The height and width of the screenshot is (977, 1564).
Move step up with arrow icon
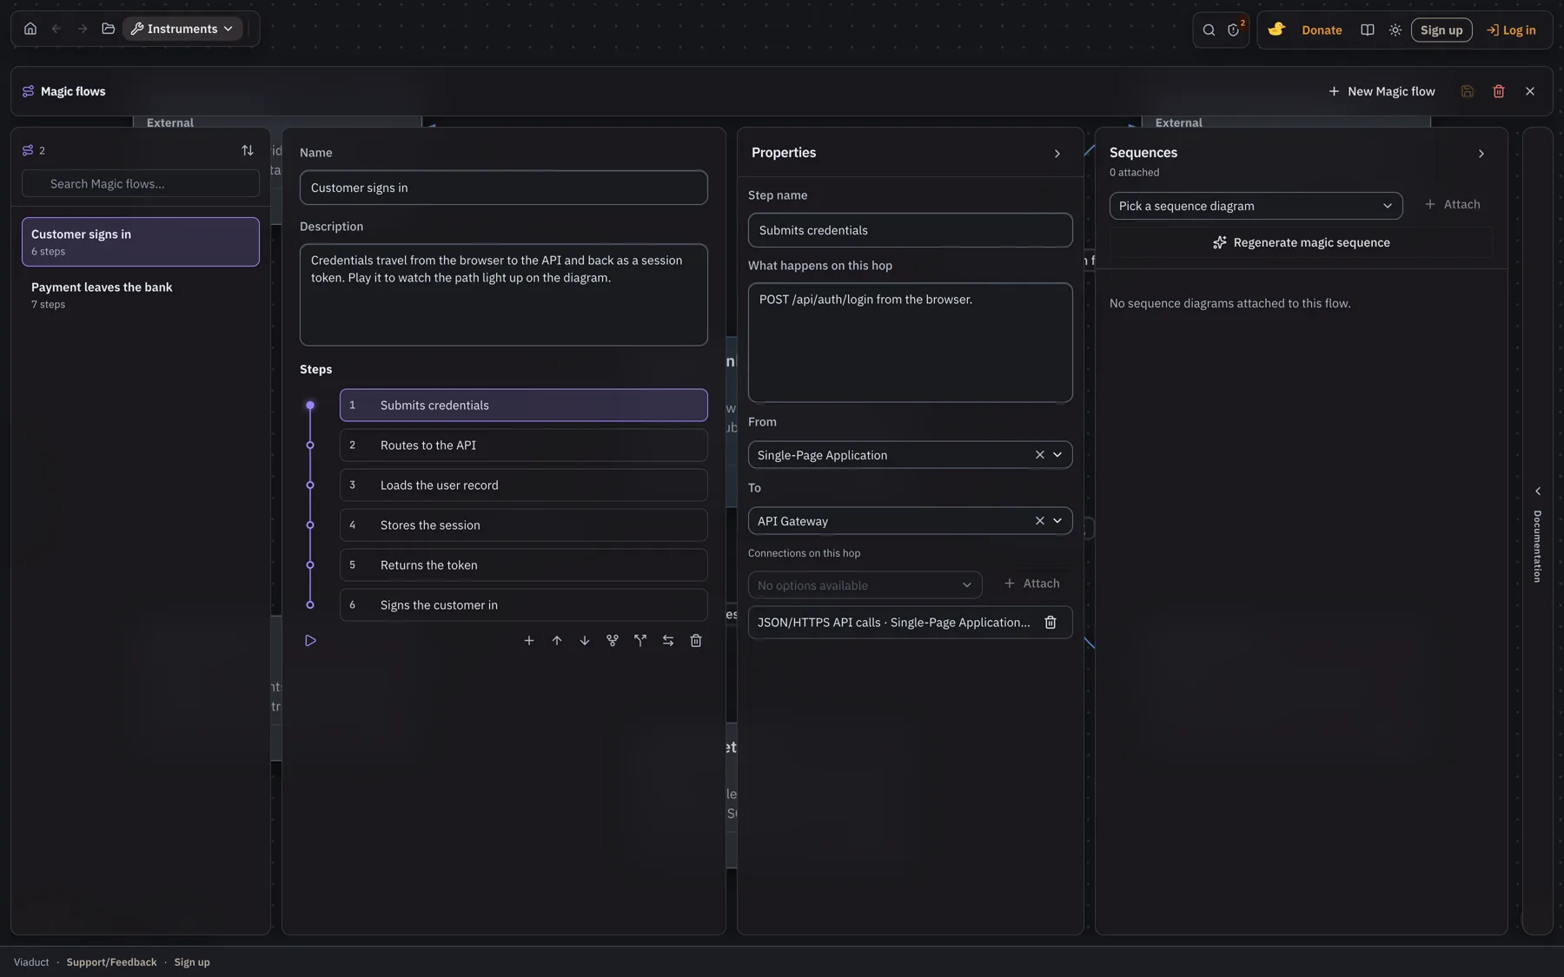557,640
